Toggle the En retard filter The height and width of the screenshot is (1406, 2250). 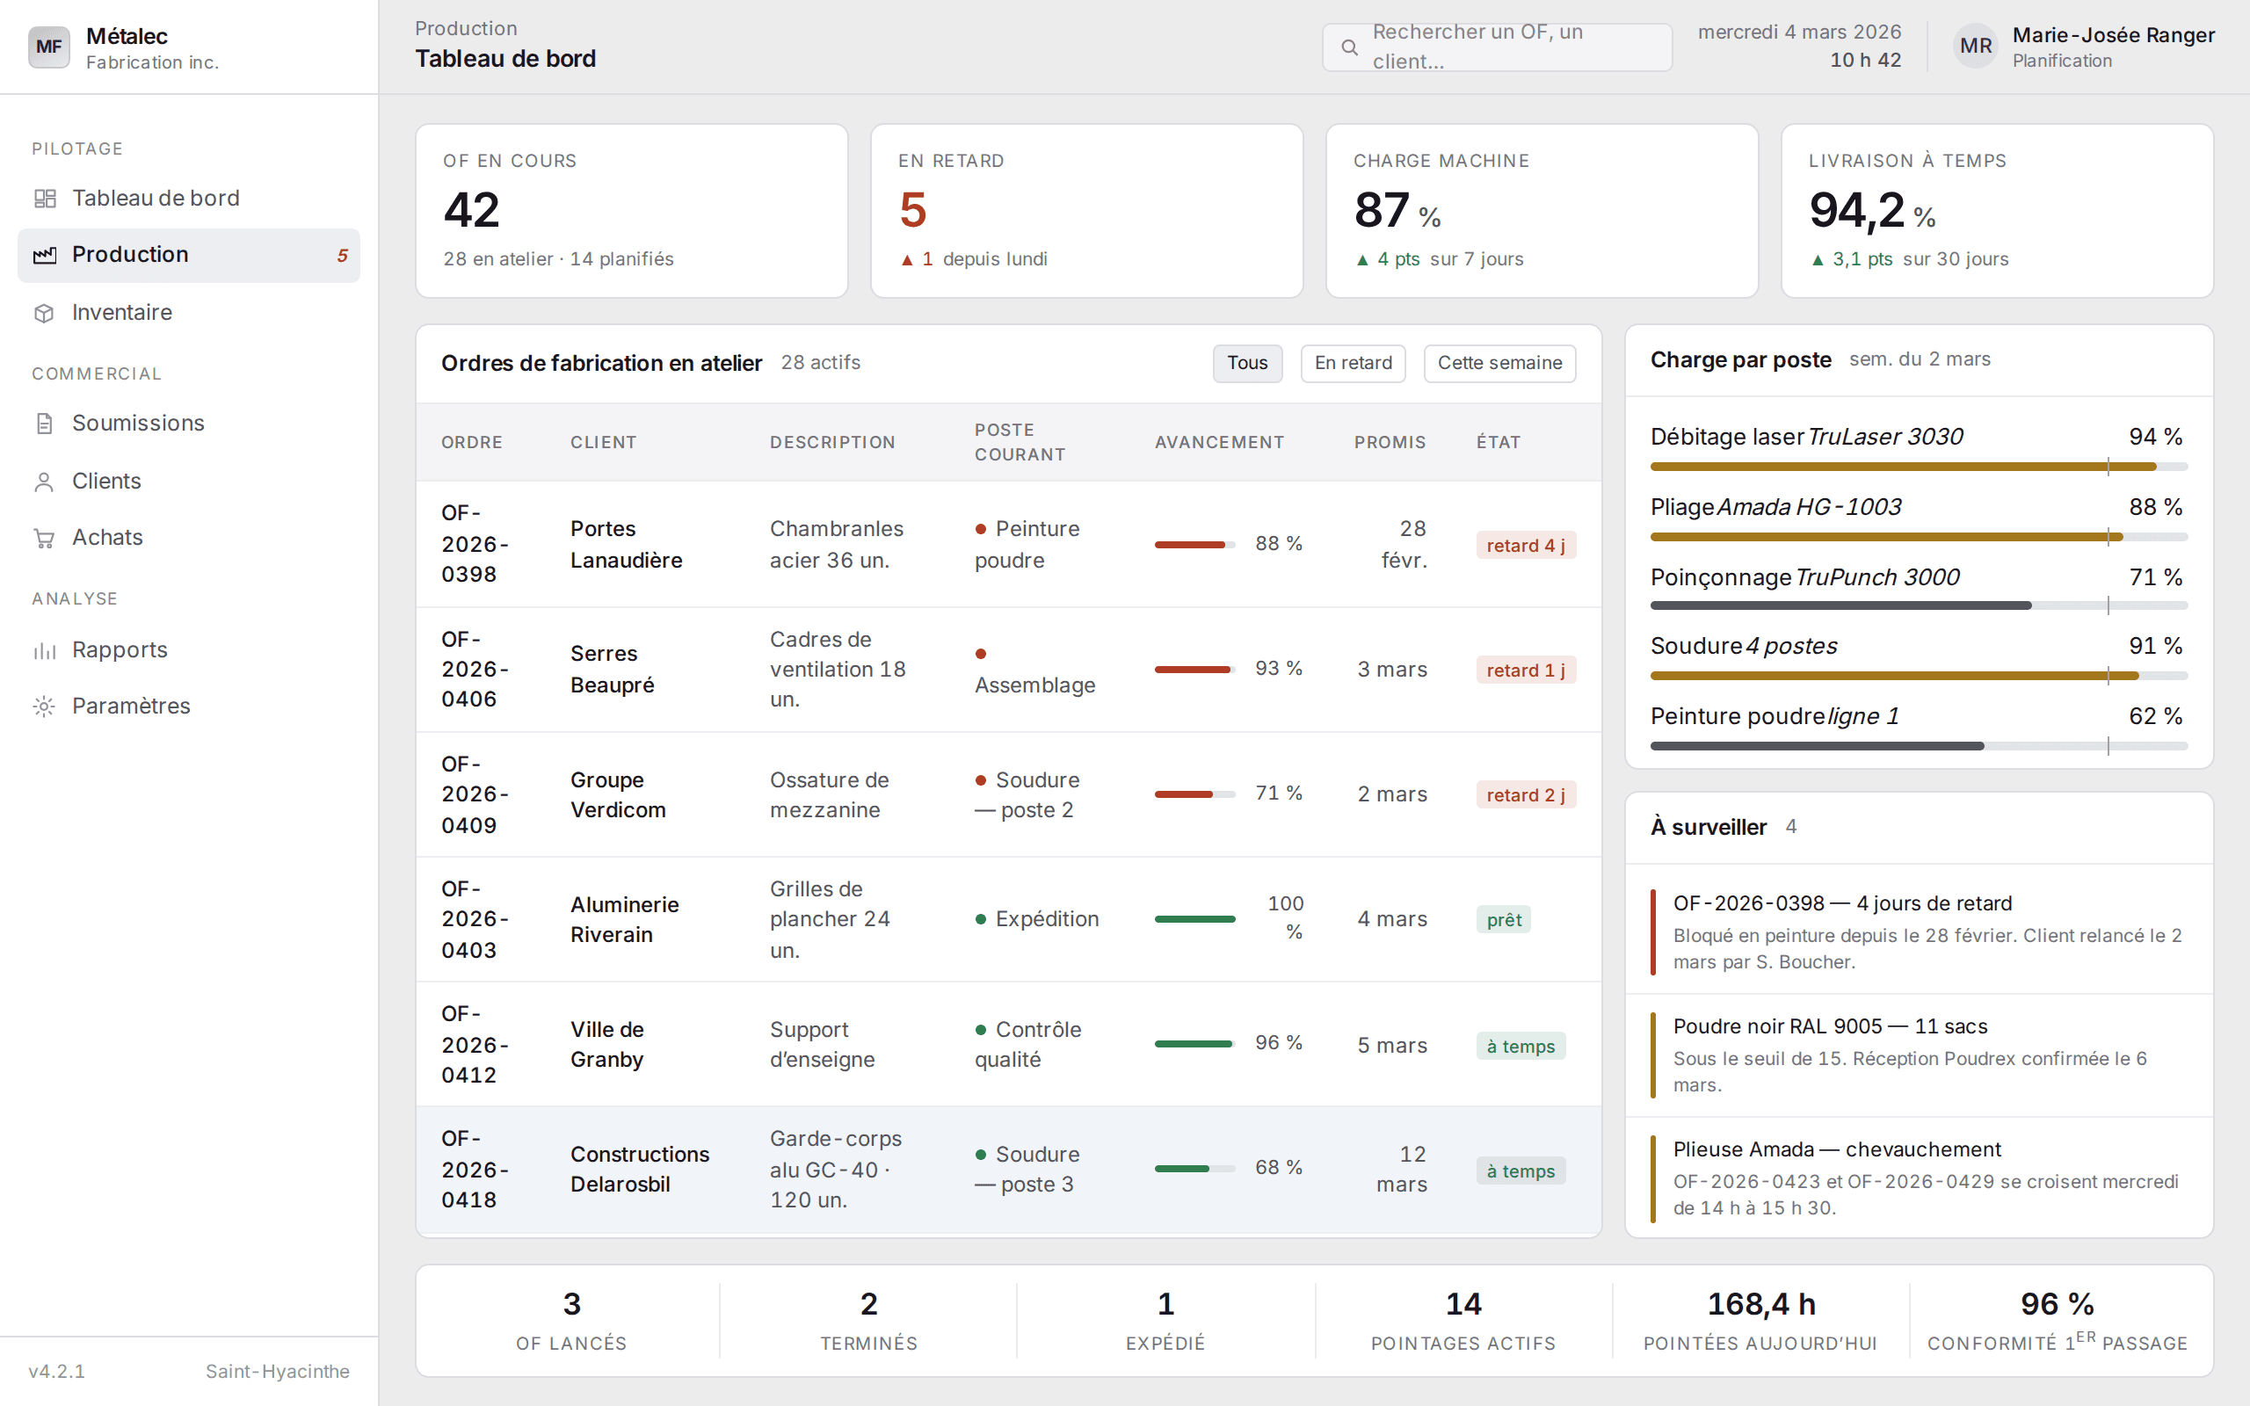tap(1353, 363)
